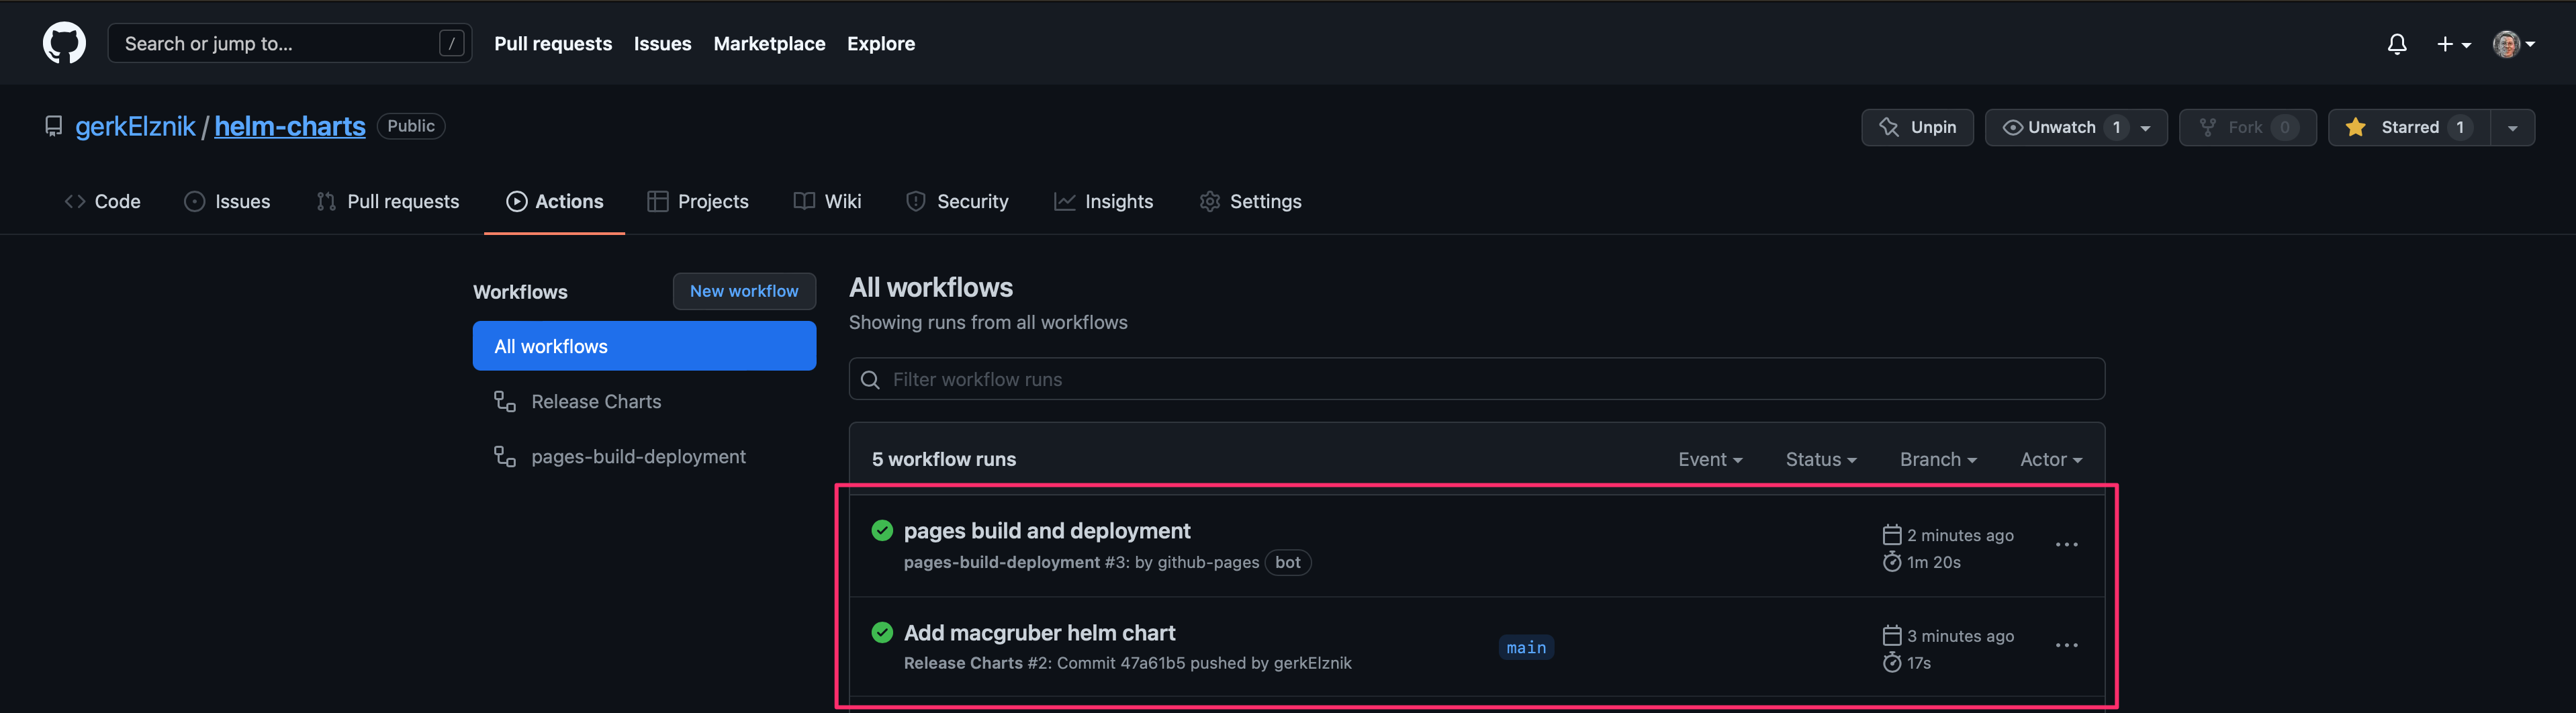Open the GitHub home logo
Image resolution: width=2576 pixels, height=713 pixels.
click(64, 43)
